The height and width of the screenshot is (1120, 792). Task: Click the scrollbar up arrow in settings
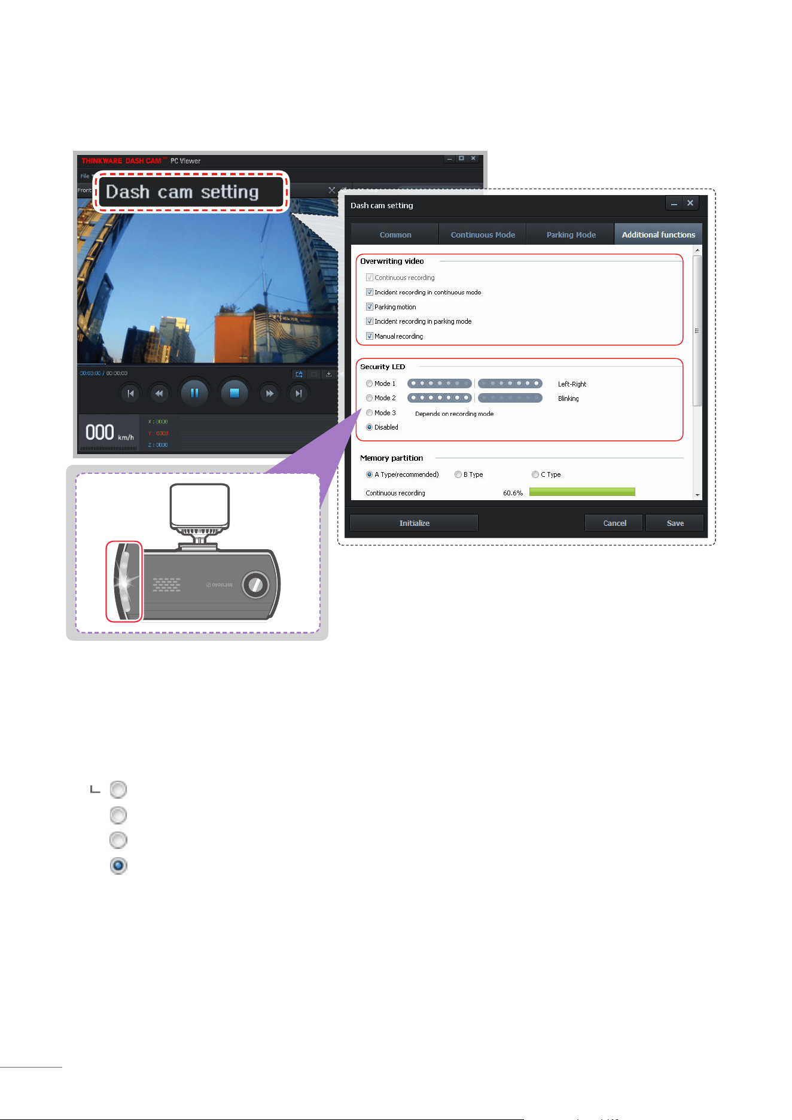pos(697,250)
